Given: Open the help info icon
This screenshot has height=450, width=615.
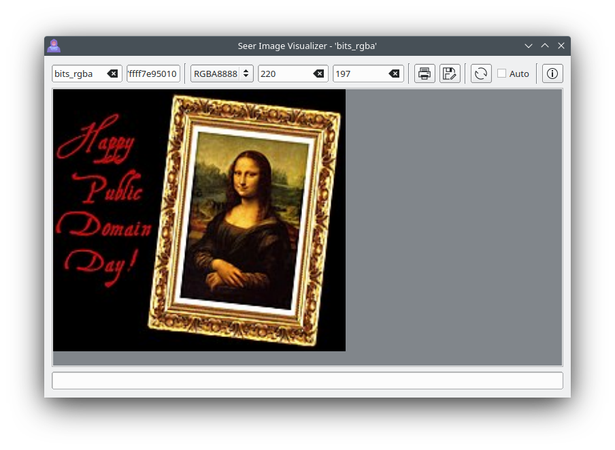Looking at the screenshot, I should (x=552, y=74).
